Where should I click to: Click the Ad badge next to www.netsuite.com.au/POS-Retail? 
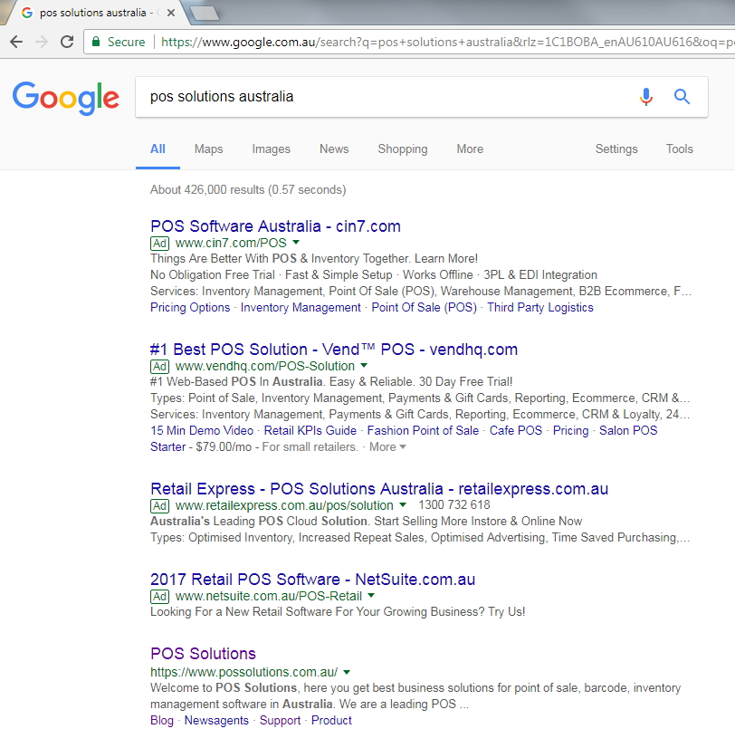tap(160, 596)
